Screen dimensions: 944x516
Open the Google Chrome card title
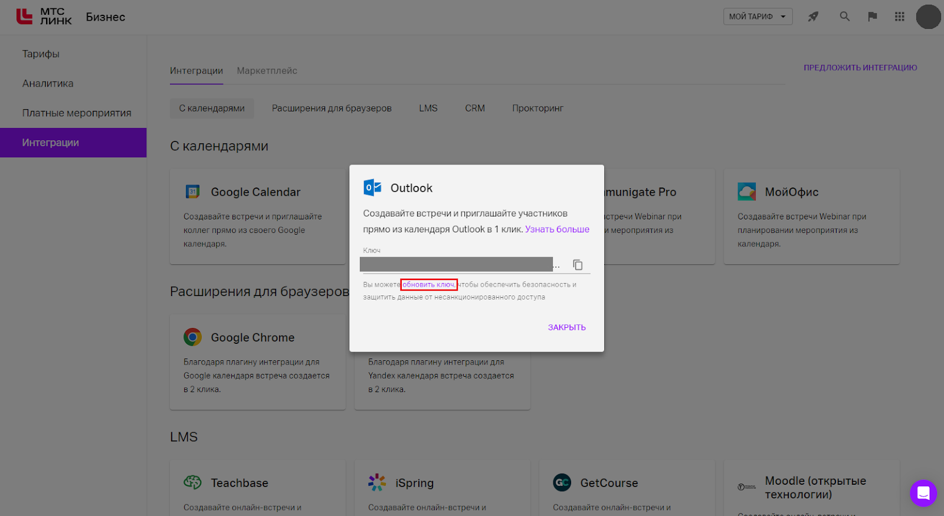(253, 337)
